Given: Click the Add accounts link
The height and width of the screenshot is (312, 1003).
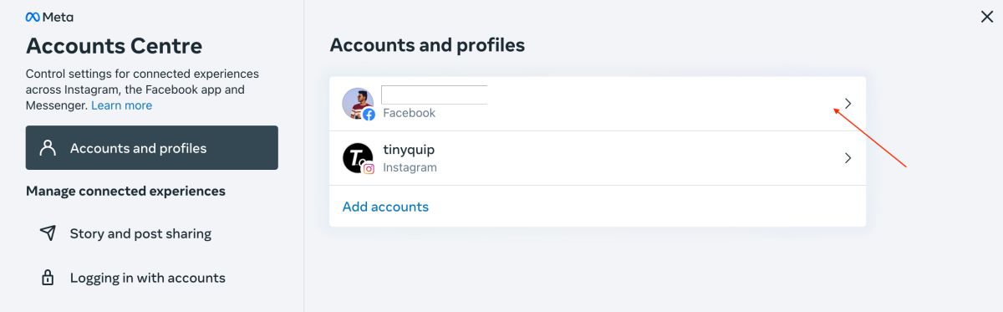Looking at the screenshot, I should (385, 207).
